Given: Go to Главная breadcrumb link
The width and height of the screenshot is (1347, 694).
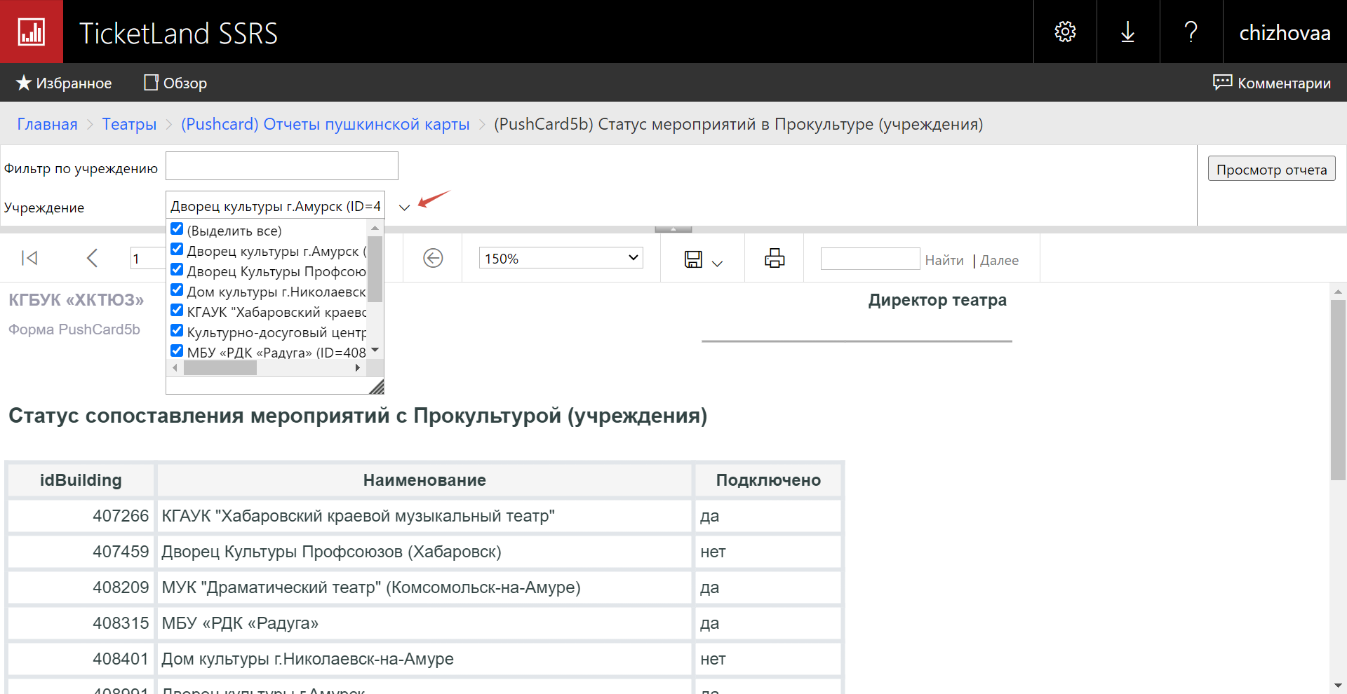Looking at the screenshot, I should 48,124.
